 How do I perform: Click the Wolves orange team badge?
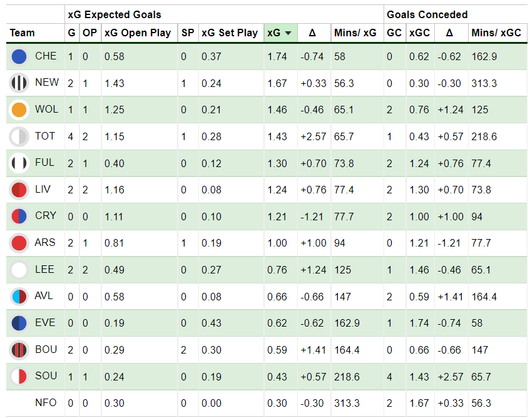(x=19, y=110)
